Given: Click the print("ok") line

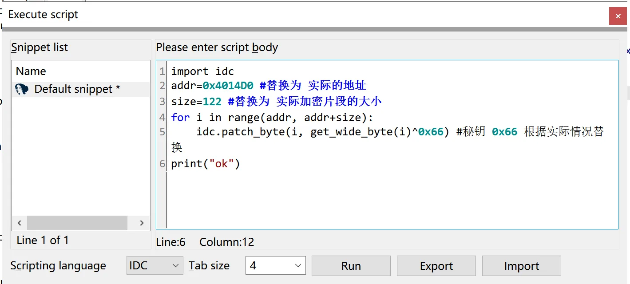Looking at the screenshot, I should click(x=206, y=164).
